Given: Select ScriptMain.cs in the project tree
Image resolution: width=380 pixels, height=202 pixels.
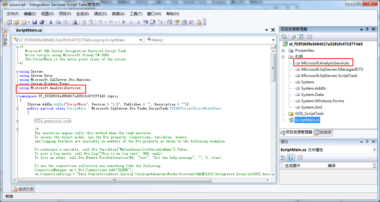Looking at the screenshot, I should (x=307, y=120).
